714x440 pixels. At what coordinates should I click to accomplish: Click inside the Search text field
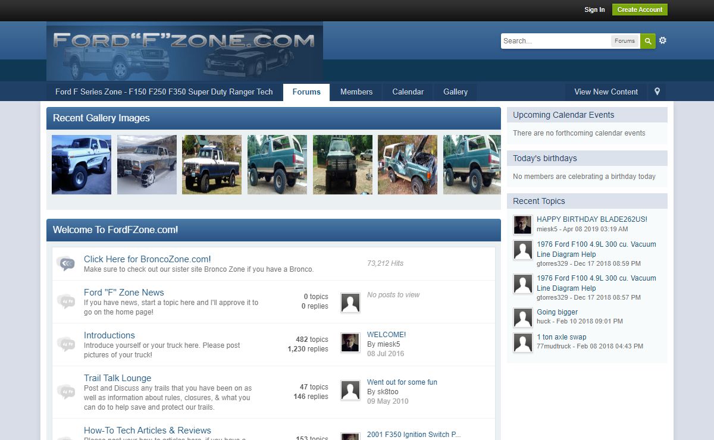click(556, 41)
